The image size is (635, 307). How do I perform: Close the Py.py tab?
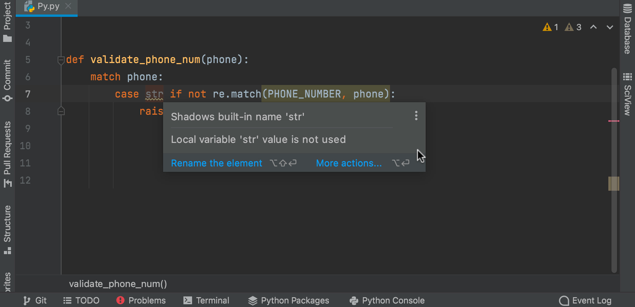coord(68,6)
